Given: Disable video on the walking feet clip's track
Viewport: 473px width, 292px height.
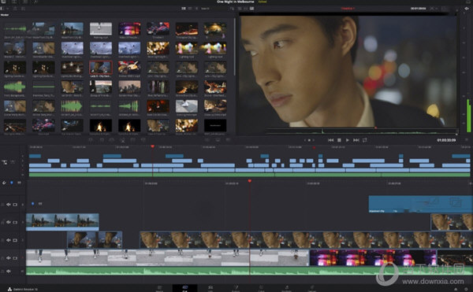Looking at the screenshot, I should [15, 258].
